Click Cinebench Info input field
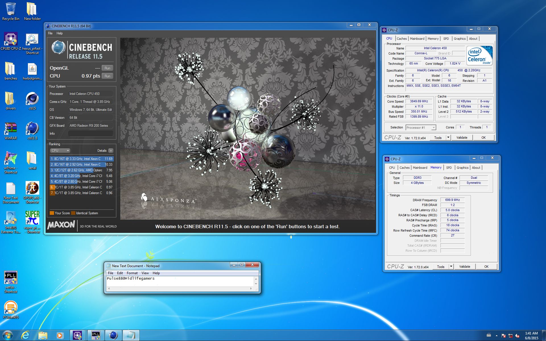Screen dimensions: 546x341 91,134
